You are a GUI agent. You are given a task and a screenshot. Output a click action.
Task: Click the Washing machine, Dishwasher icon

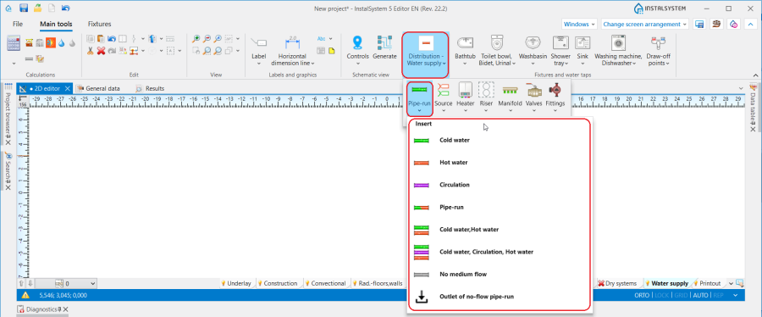(618, 42)
